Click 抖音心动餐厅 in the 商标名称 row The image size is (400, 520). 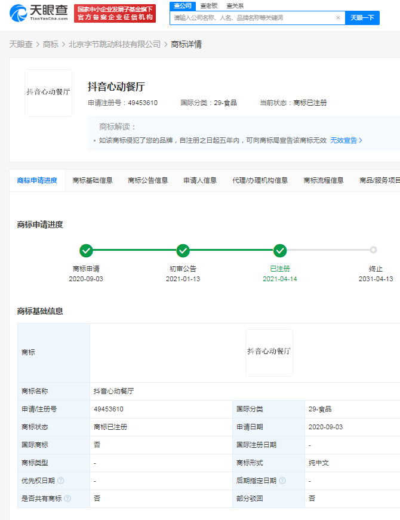point(114,391)
